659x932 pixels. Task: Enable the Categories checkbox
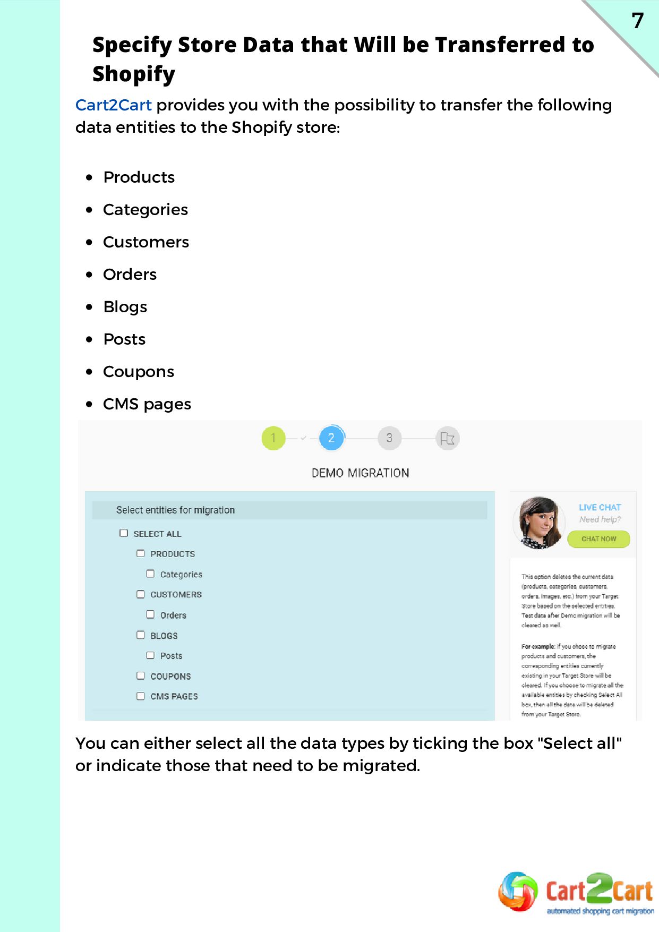coord(151,574)
